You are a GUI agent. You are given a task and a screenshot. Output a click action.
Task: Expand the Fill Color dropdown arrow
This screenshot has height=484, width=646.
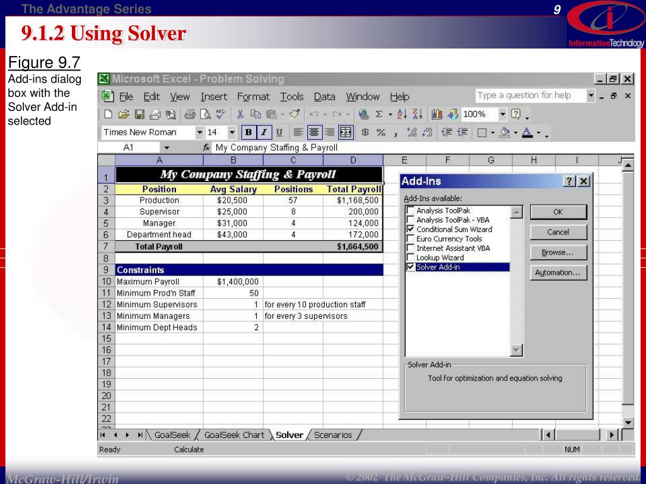515,132
